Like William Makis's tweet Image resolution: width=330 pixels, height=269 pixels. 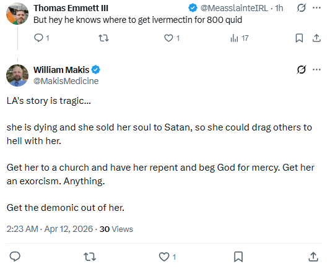pyautogui.click(x=164, y=257)
